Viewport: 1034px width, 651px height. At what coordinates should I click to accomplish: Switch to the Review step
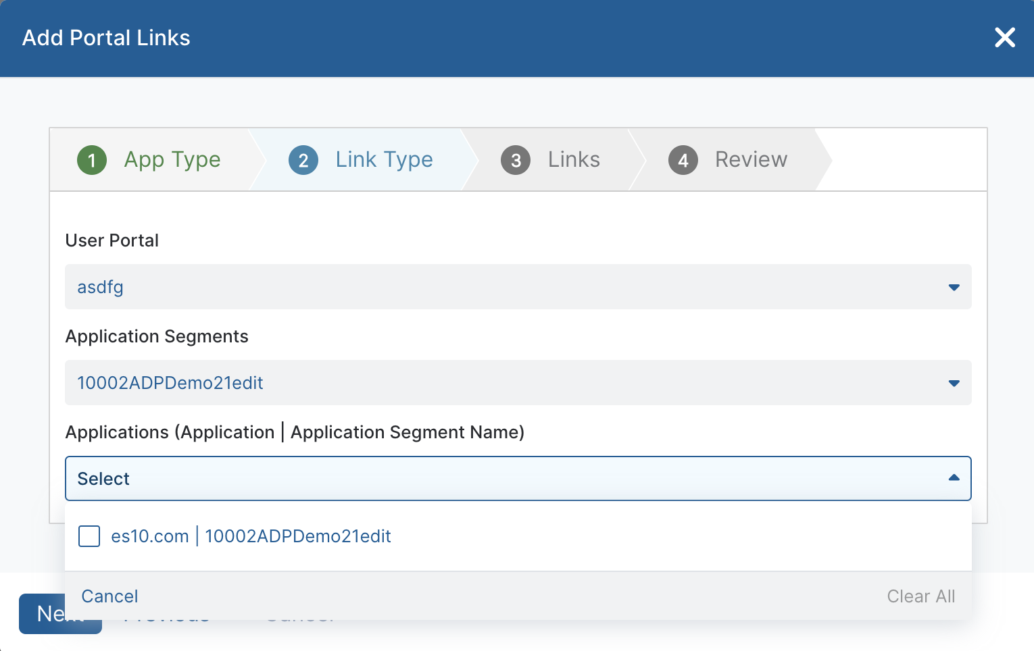(750, 160)
